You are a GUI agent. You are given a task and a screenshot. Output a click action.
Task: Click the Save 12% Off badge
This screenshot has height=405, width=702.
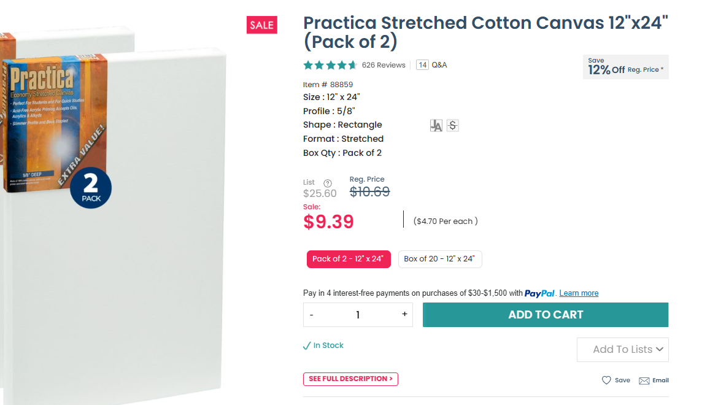pyautogui.click(x=625, y=67)
